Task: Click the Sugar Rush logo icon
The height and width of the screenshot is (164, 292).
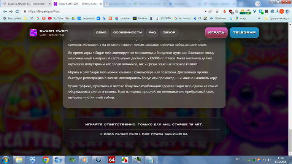Action: (x=33, y=33)
